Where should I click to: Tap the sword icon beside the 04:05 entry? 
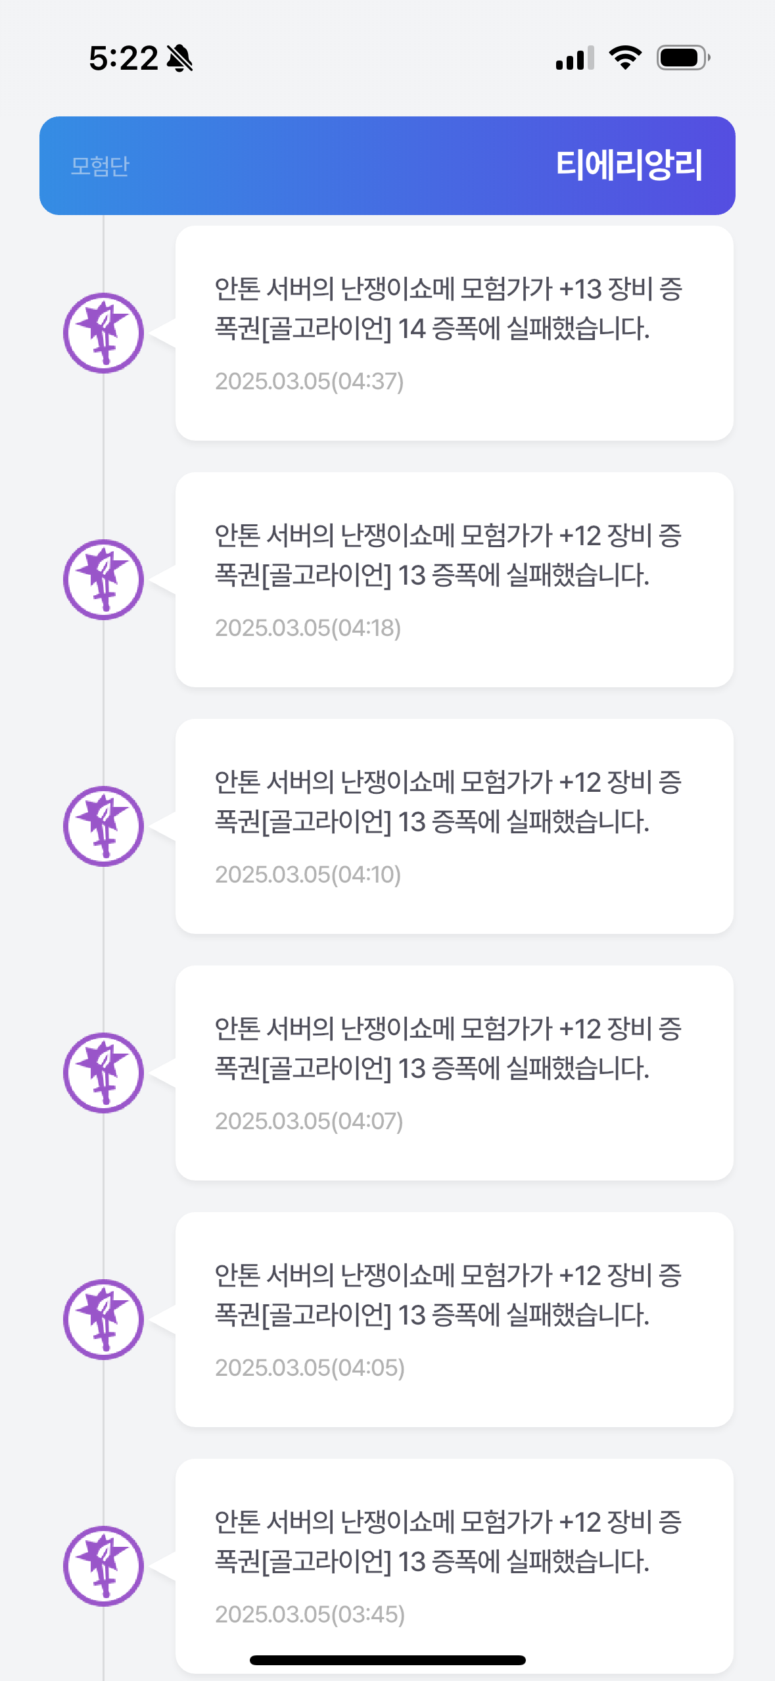click(103, 1319)
